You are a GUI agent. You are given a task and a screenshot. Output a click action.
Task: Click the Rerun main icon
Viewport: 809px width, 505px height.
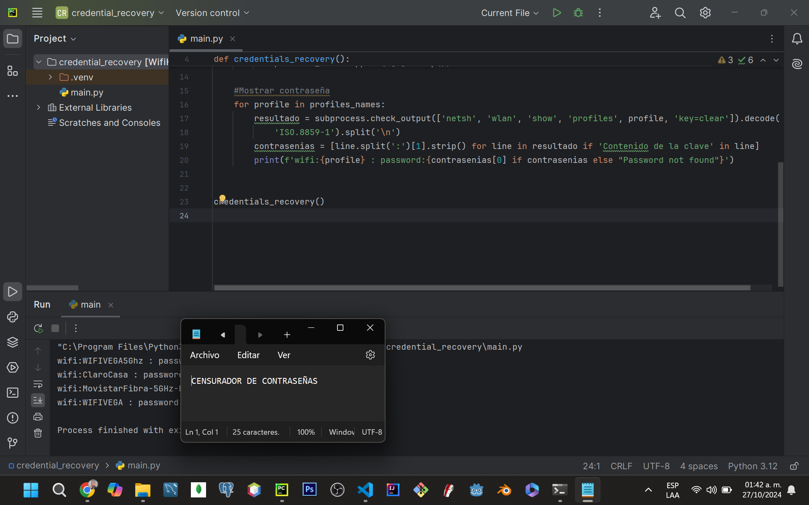pos(38,328)
